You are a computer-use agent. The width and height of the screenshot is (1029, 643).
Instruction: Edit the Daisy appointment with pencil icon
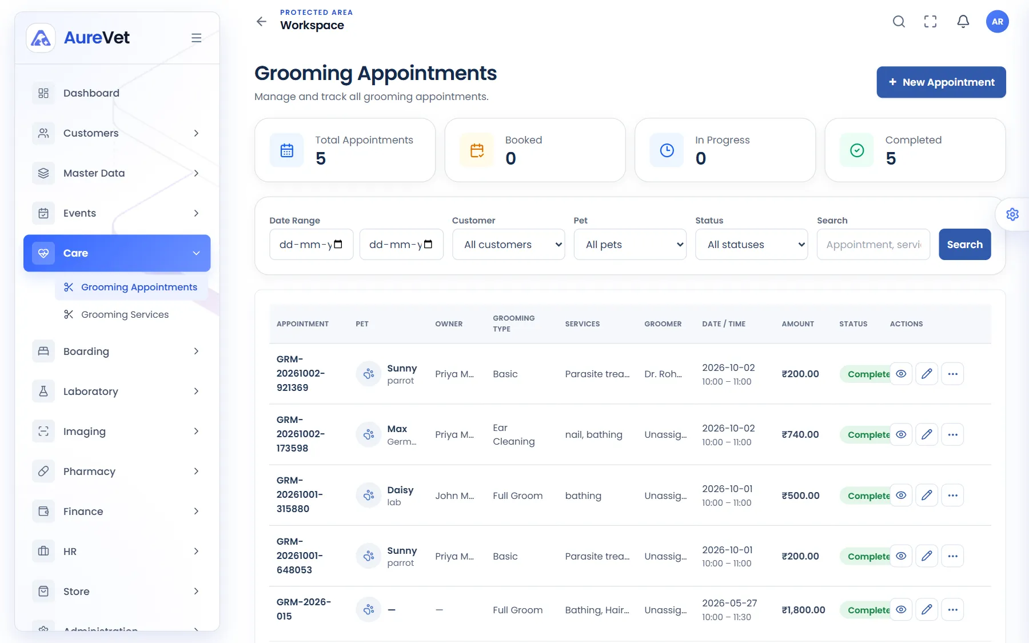[927, 496]
